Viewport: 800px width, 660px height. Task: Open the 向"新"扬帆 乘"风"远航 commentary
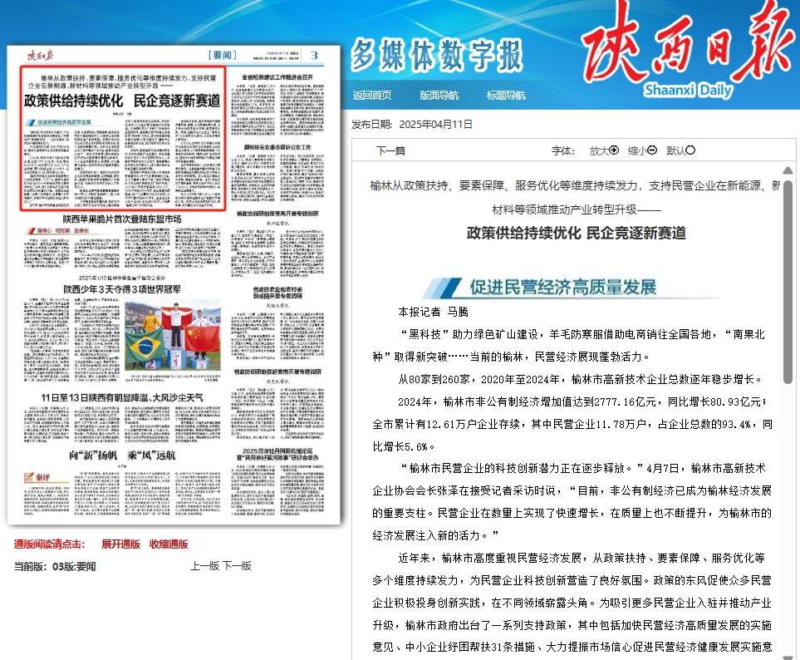pos(122,456)
